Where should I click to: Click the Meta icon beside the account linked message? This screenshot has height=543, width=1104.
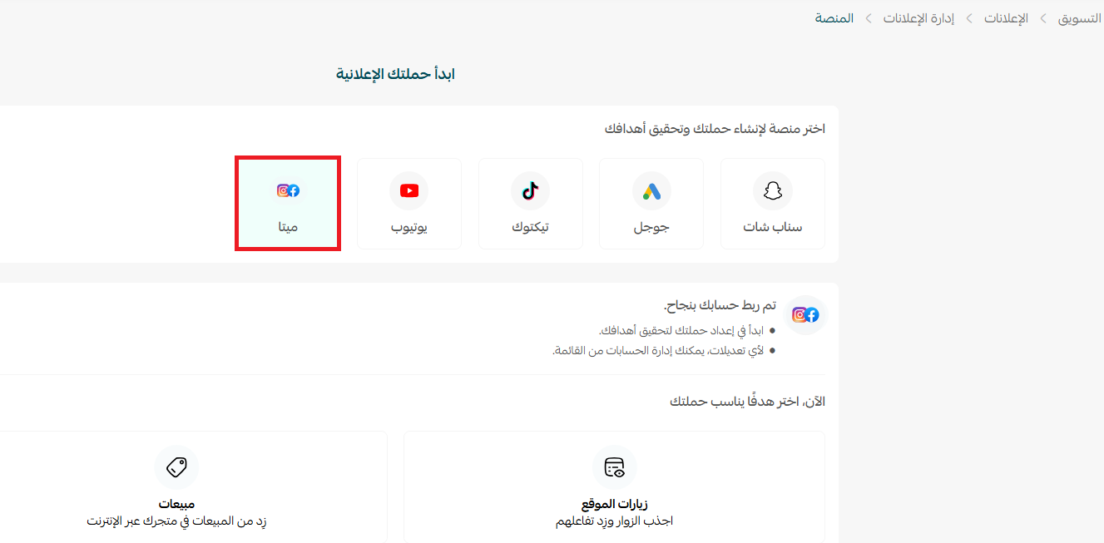point(805,315)
